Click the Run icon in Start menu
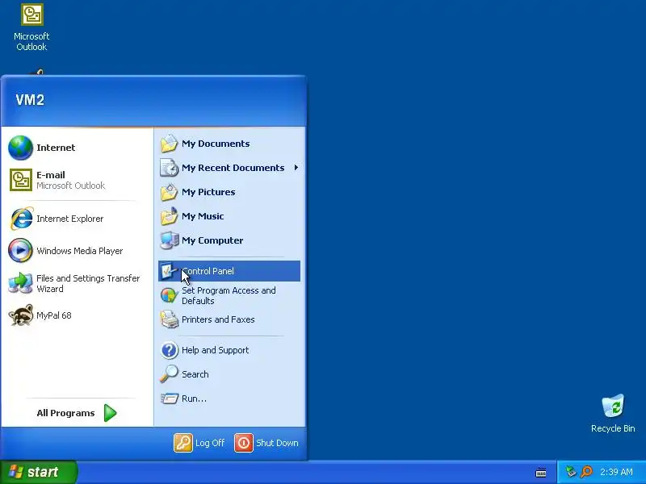The width and height of the screenshot is (646, 484). [x=169, y=398]
